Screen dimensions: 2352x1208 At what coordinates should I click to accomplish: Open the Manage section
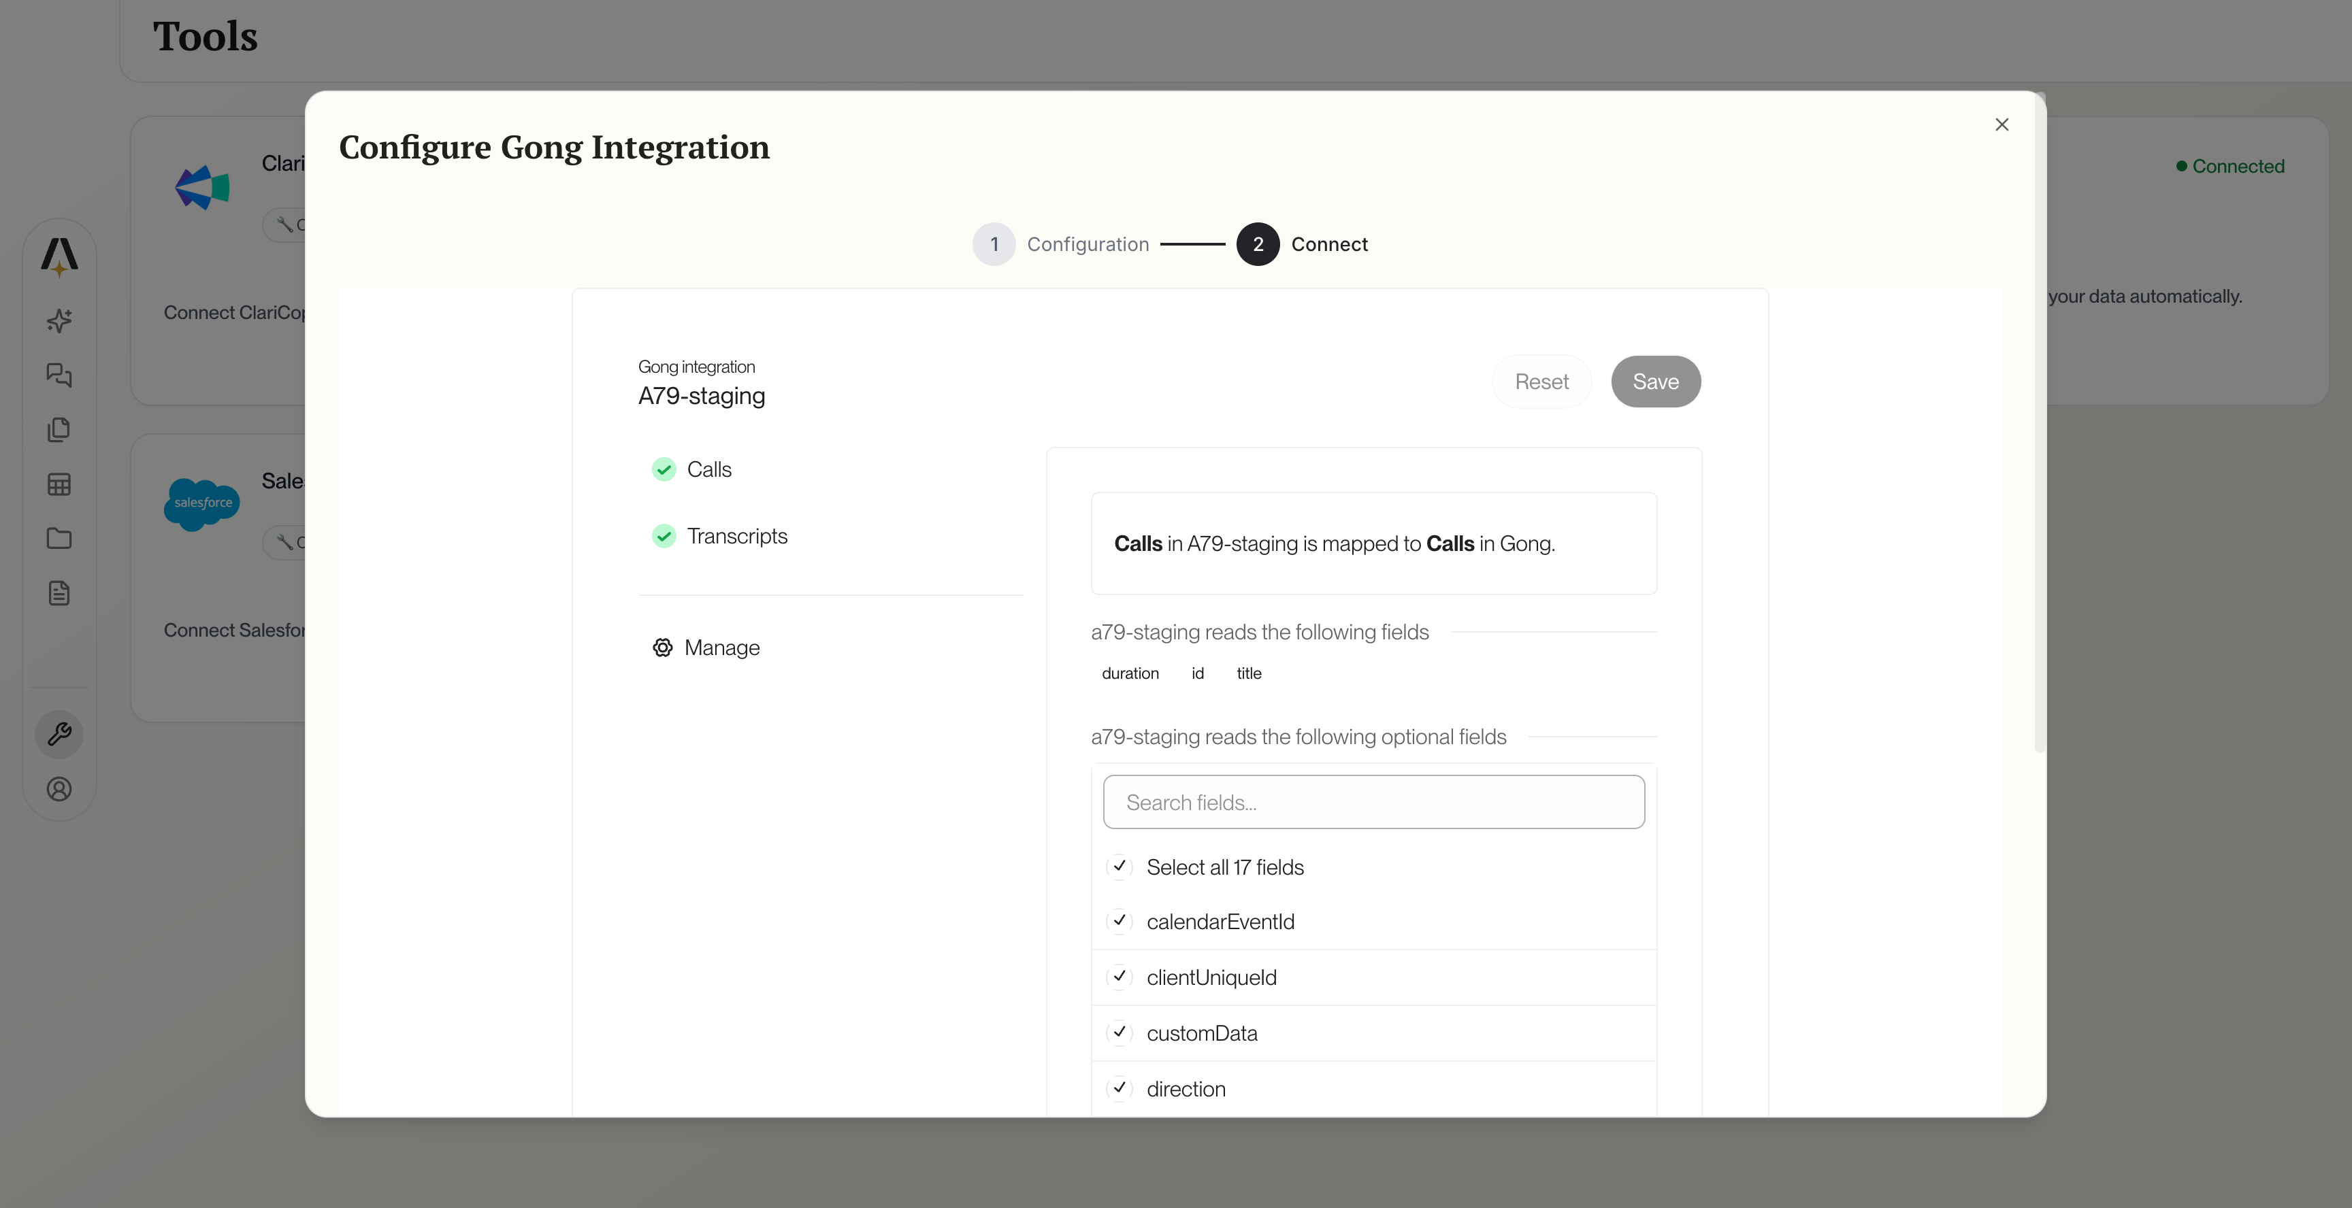pyautogui.click(x=721, y=648)
